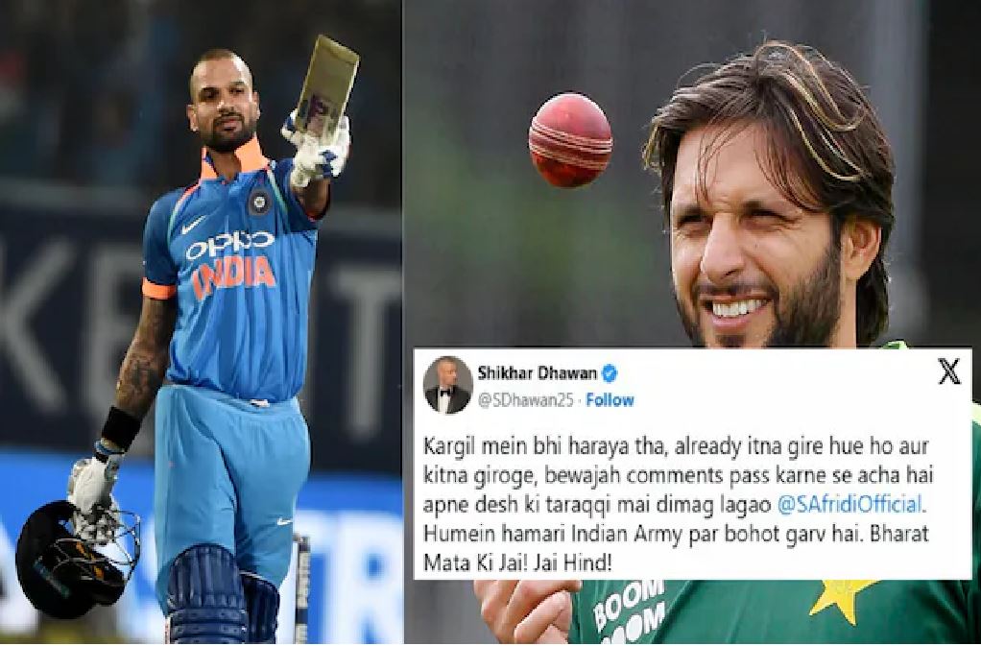
Task: Click the yellow star on the green jersey
Action: pyautogui.click(x=842, y=599)
